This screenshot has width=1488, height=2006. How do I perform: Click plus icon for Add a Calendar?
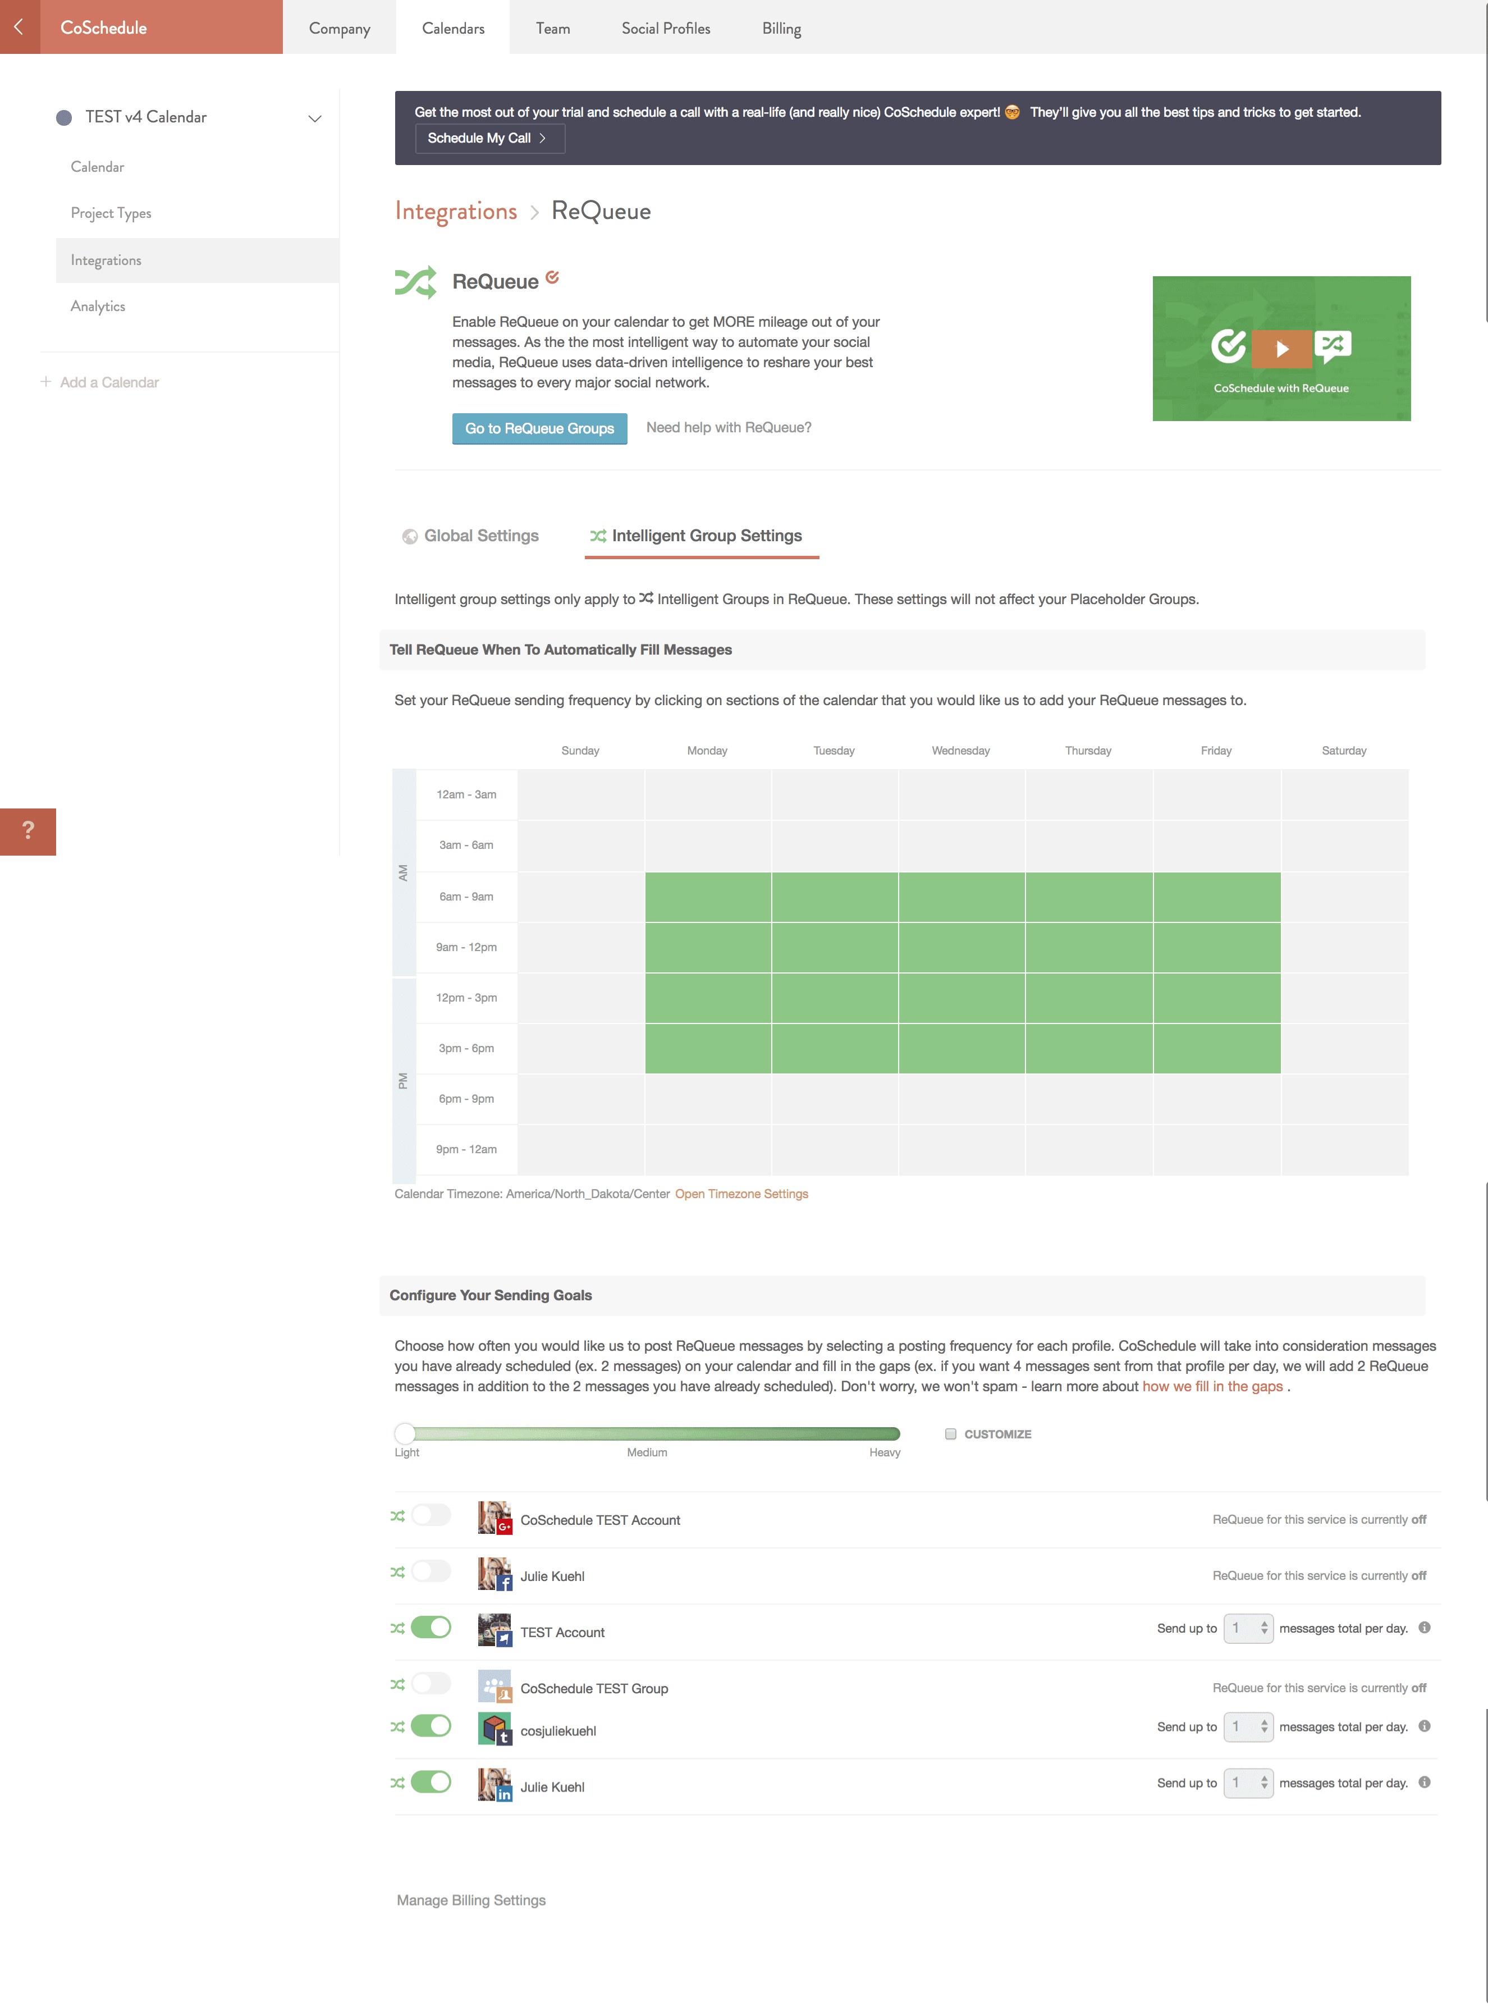pyautogui.click(x=46, y=382)
